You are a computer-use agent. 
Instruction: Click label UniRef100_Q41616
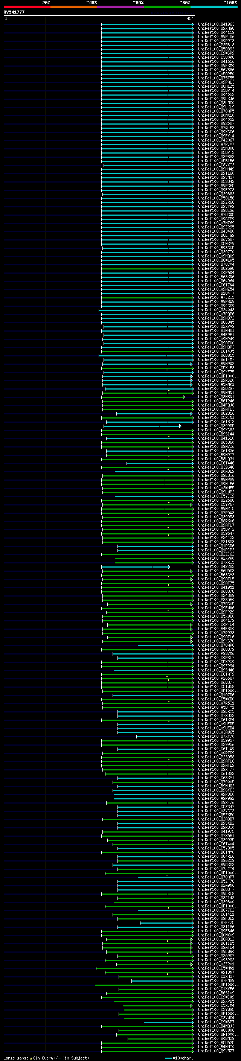pyautogui.click(x=216, y=62)
